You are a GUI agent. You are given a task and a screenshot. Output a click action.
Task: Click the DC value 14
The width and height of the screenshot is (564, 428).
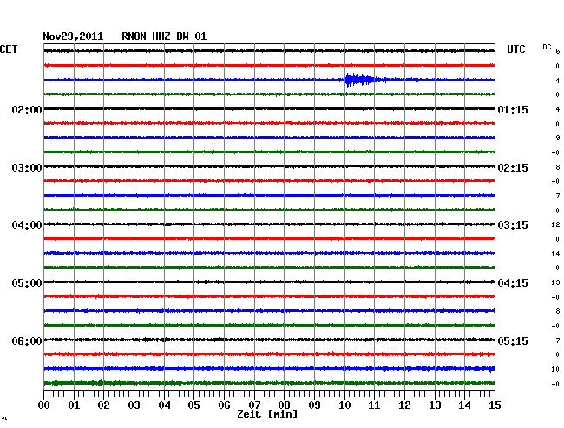(x=555, y=254)
